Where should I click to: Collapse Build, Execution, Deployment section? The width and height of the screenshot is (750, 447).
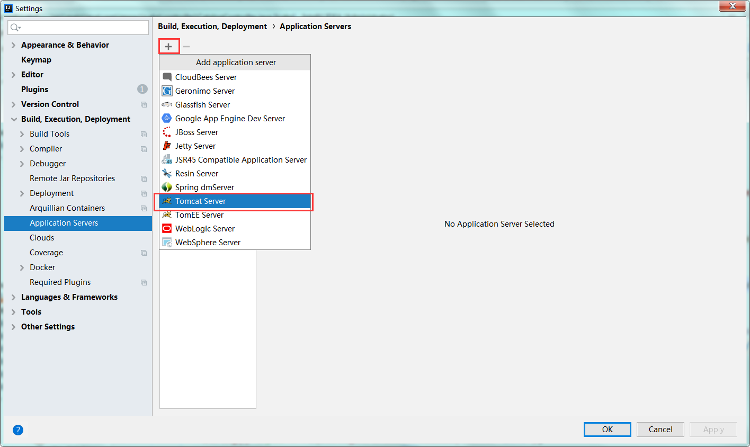click(14, 120)
